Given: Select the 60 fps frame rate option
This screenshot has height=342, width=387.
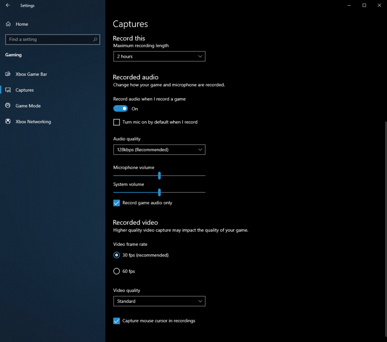Looking at the screenshot, I should [x=116, y=271].
